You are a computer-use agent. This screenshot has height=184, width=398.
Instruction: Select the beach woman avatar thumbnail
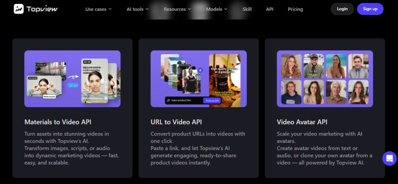pyautogui.click(x=336, y=66)
